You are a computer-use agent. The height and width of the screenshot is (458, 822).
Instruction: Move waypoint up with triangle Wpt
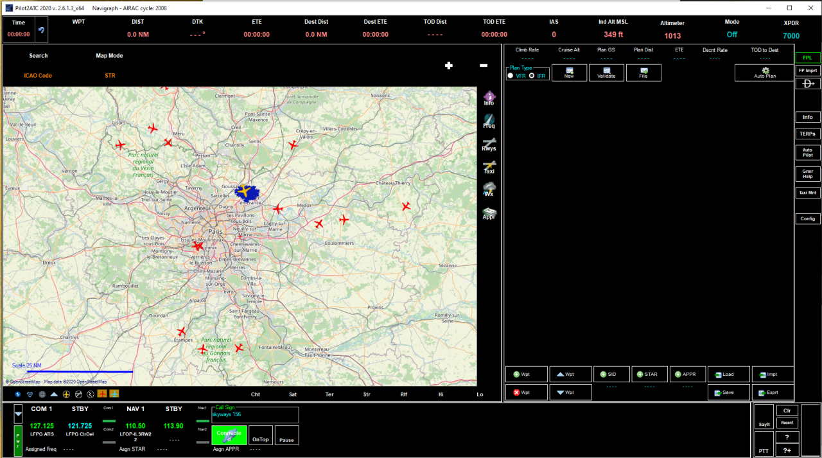pos(570,374)
